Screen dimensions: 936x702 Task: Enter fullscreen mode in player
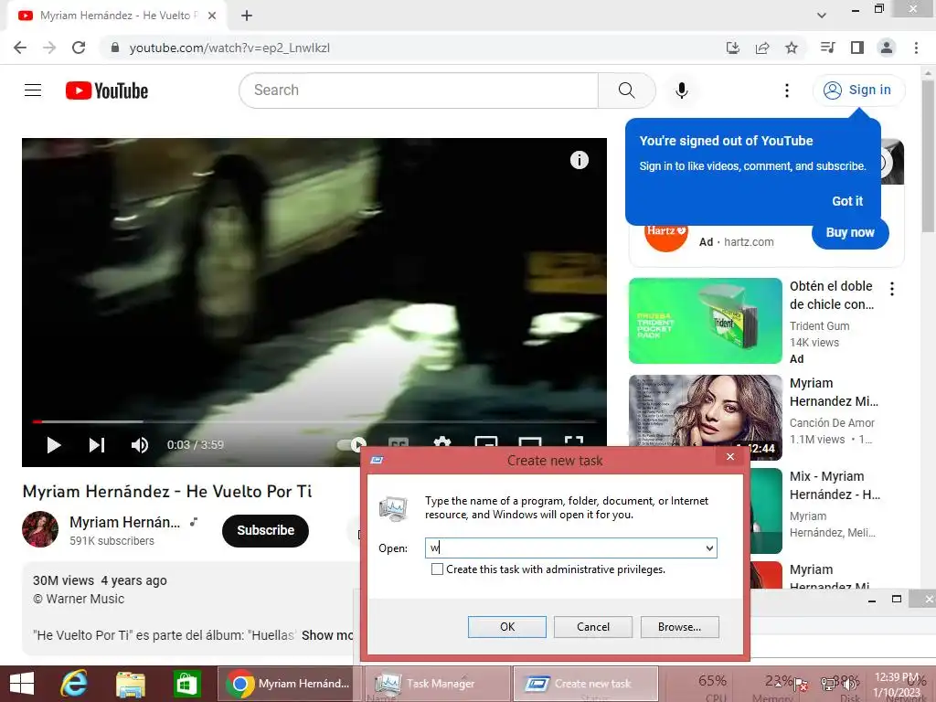pyautogui.click(x=574, y=441)
